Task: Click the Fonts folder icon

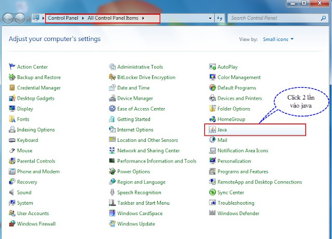Action: point(12,119)
